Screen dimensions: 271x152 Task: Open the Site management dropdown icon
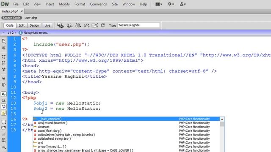(x=183, y=4)
